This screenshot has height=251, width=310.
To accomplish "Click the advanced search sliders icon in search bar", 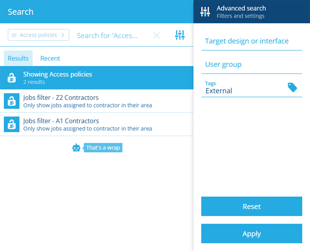I will [180, 35].
